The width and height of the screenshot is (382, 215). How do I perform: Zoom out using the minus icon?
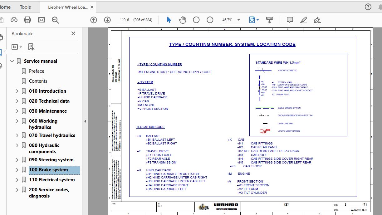(196, 20)
